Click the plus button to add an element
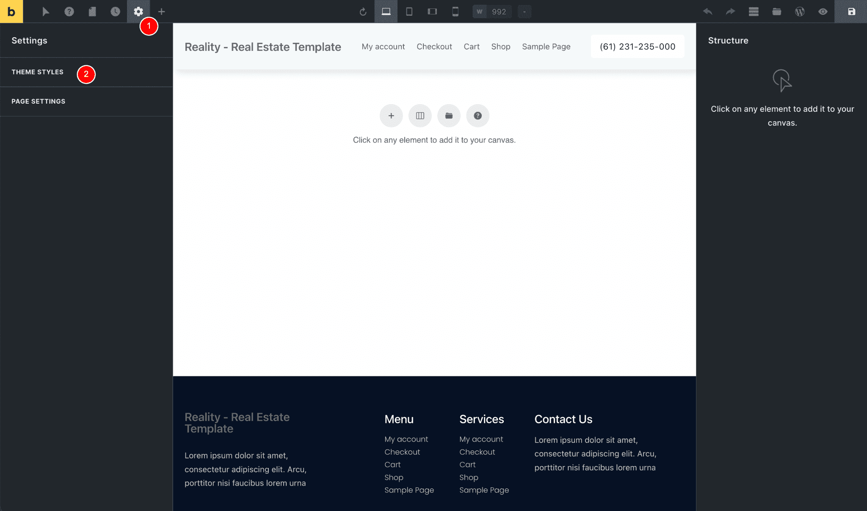Viewport: 867px width, 511px height. pyautogui.click(x=391, y=115)
